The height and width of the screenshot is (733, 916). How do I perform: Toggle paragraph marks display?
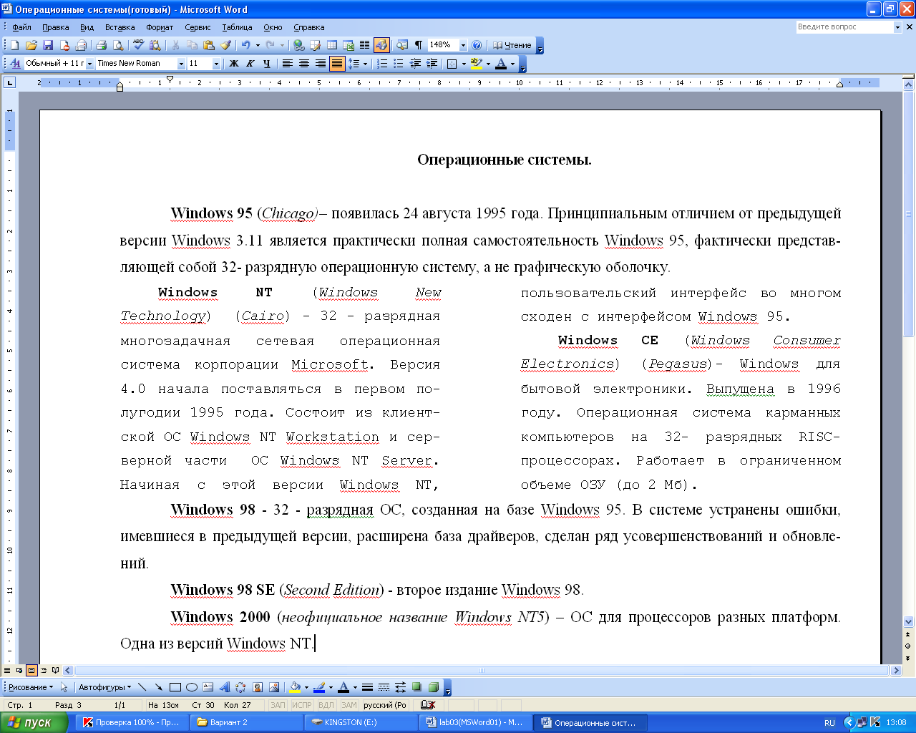(419, 45)
